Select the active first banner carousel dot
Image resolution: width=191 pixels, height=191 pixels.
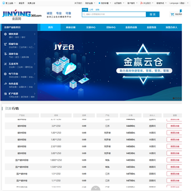[x=173, y=98]
